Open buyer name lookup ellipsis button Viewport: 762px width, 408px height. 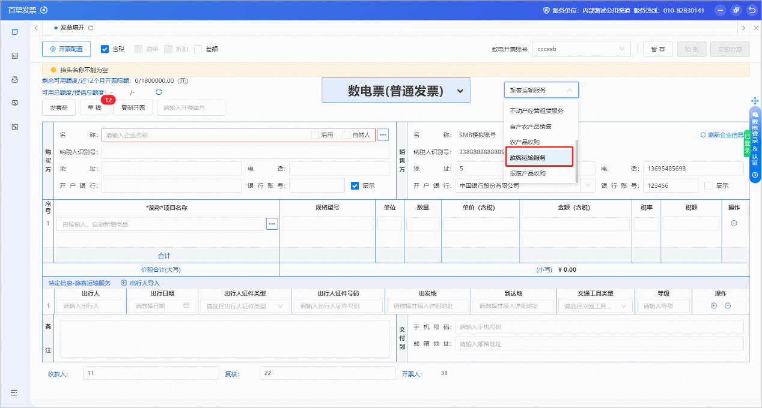point(383,135)
